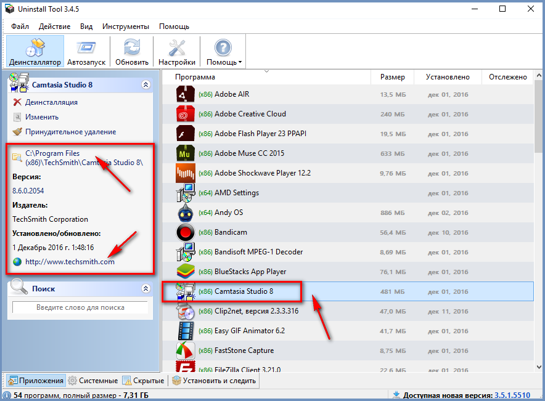
Task: Open the Помощь toolbar dropdown
Action: pyautogui.click(x=224, y=51)
